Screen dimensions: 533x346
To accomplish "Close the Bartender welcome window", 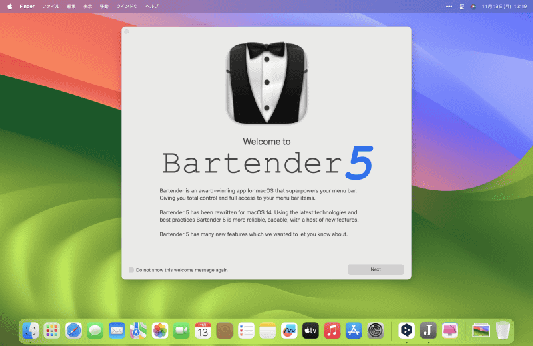I will [x=127, y=31].
